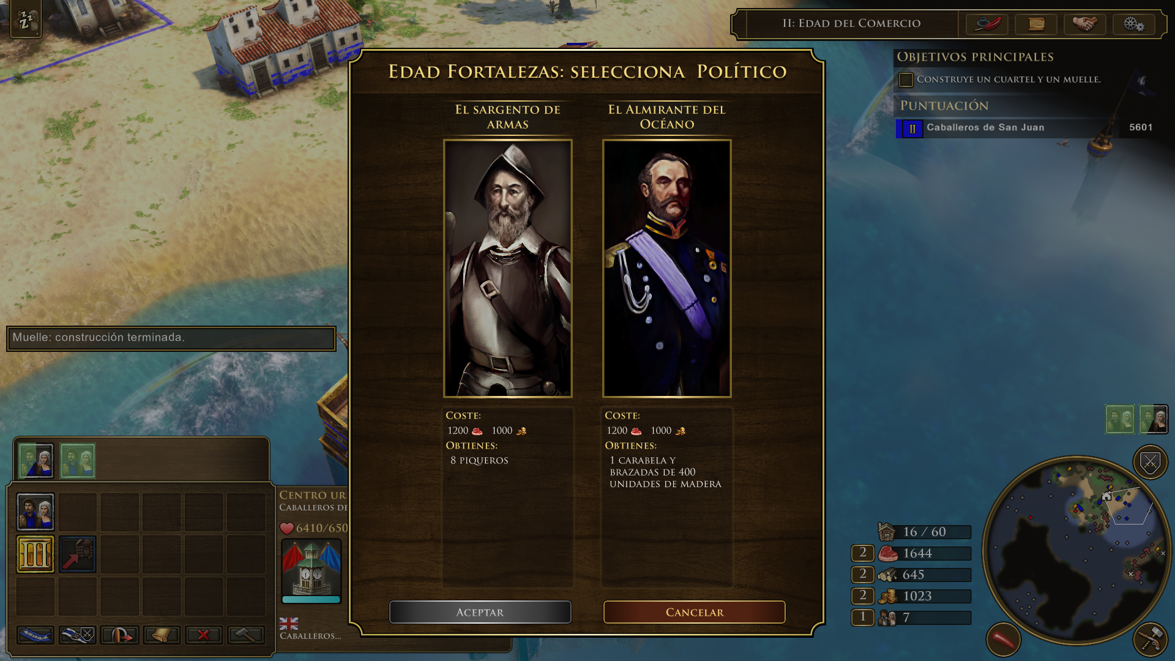Click the town bell icon
The image size is (1175, 661).
click(161, 635)
